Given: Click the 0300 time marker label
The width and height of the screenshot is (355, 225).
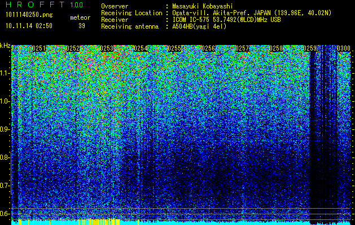Looking at the screenshot, I should 344,48.
